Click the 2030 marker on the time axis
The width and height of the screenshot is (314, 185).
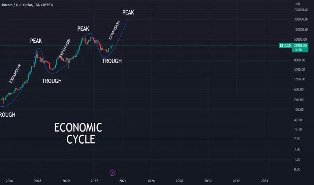point(208,181)
